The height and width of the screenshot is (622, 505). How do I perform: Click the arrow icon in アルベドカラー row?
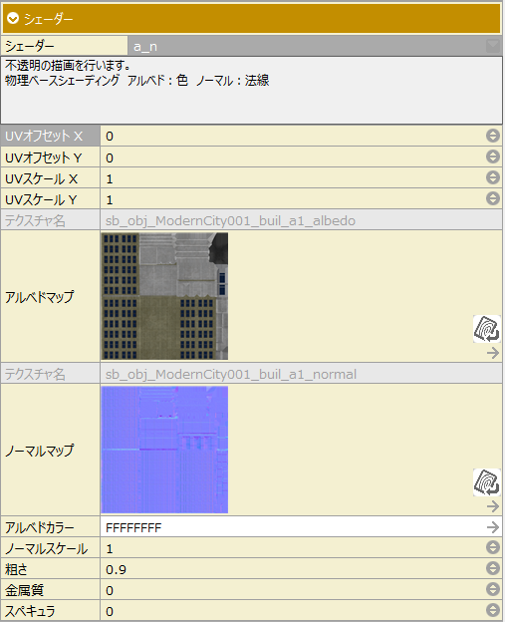(493, 527)
